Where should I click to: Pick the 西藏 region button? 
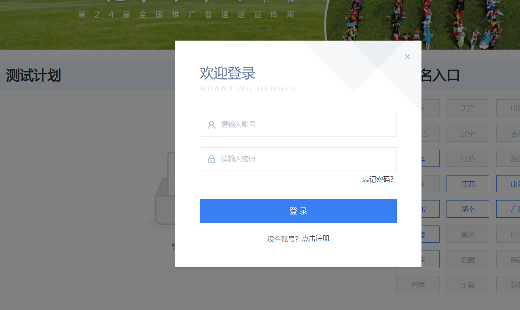(467, 260)
